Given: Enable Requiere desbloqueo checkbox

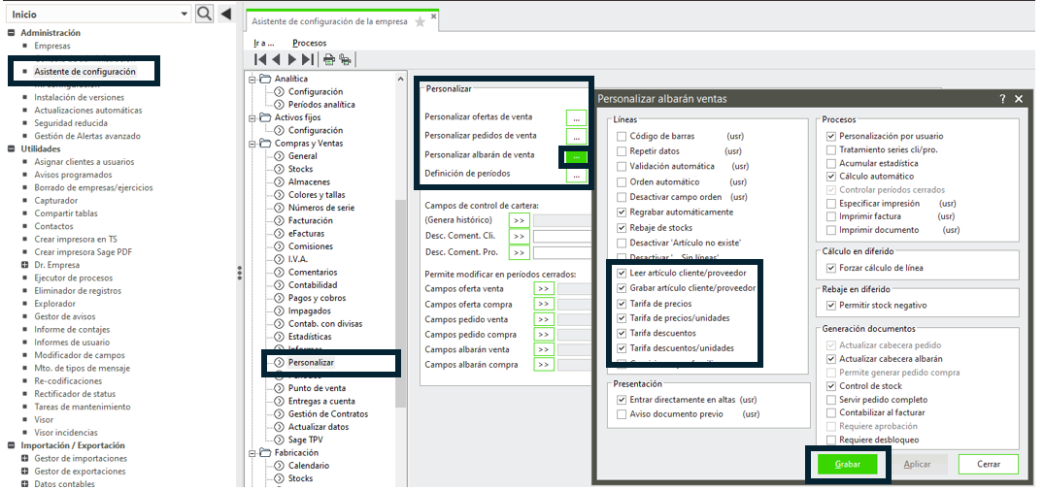Looking at the screenshot, I should coord(831,440).
